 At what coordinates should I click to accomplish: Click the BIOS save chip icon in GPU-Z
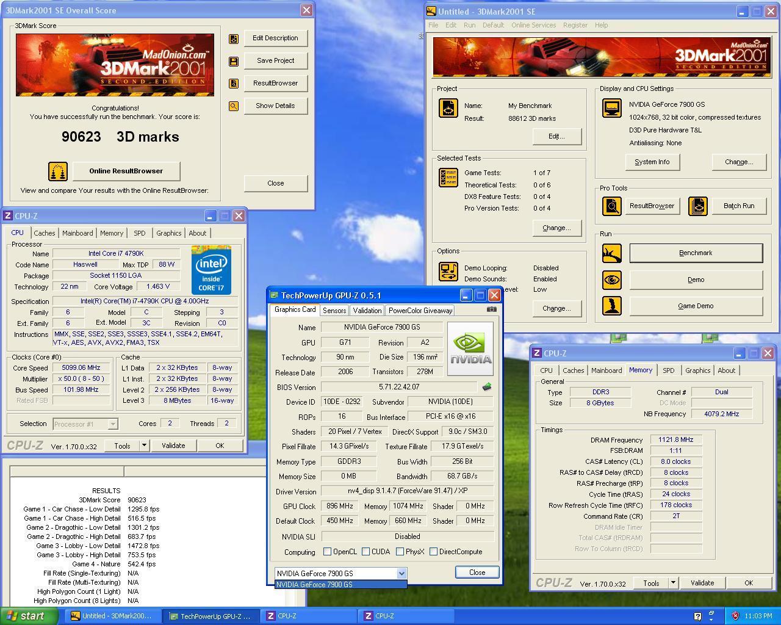tap(487, 387)
